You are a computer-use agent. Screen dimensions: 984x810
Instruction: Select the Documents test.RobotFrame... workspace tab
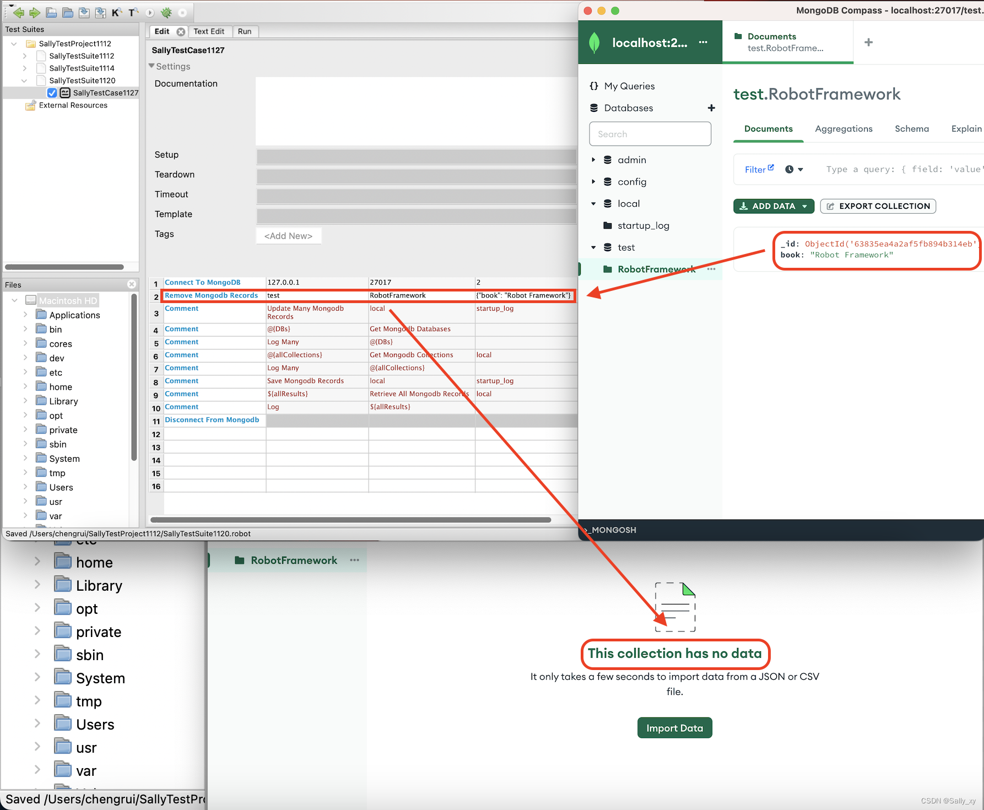pyautogui.click(x=787, y=42)
